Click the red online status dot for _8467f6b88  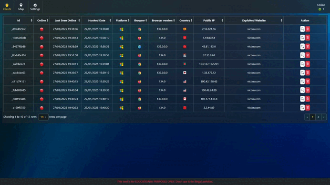point(41,47)
